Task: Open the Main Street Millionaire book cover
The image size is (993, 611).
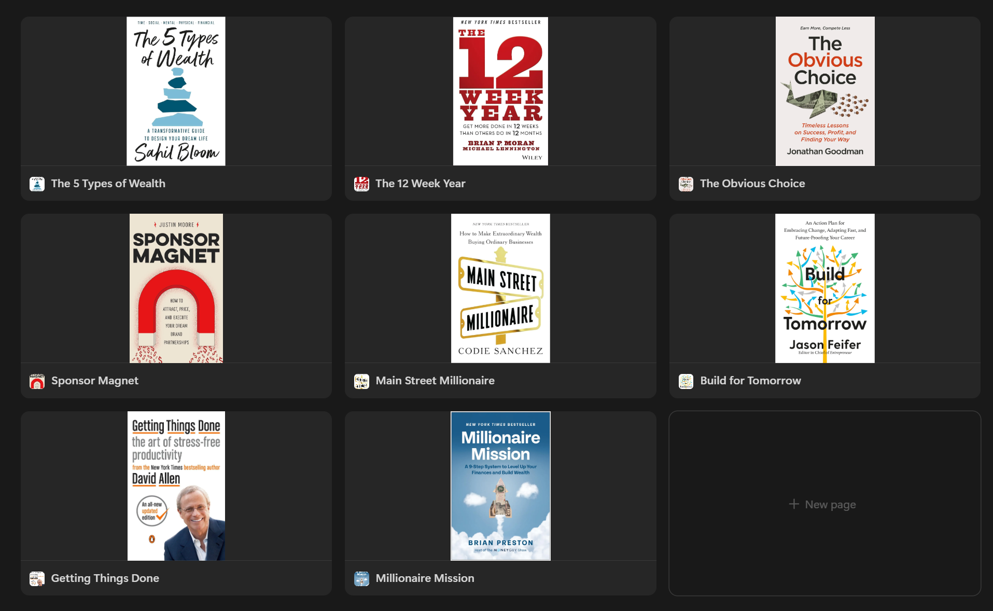Action: [x=500, y=288]
